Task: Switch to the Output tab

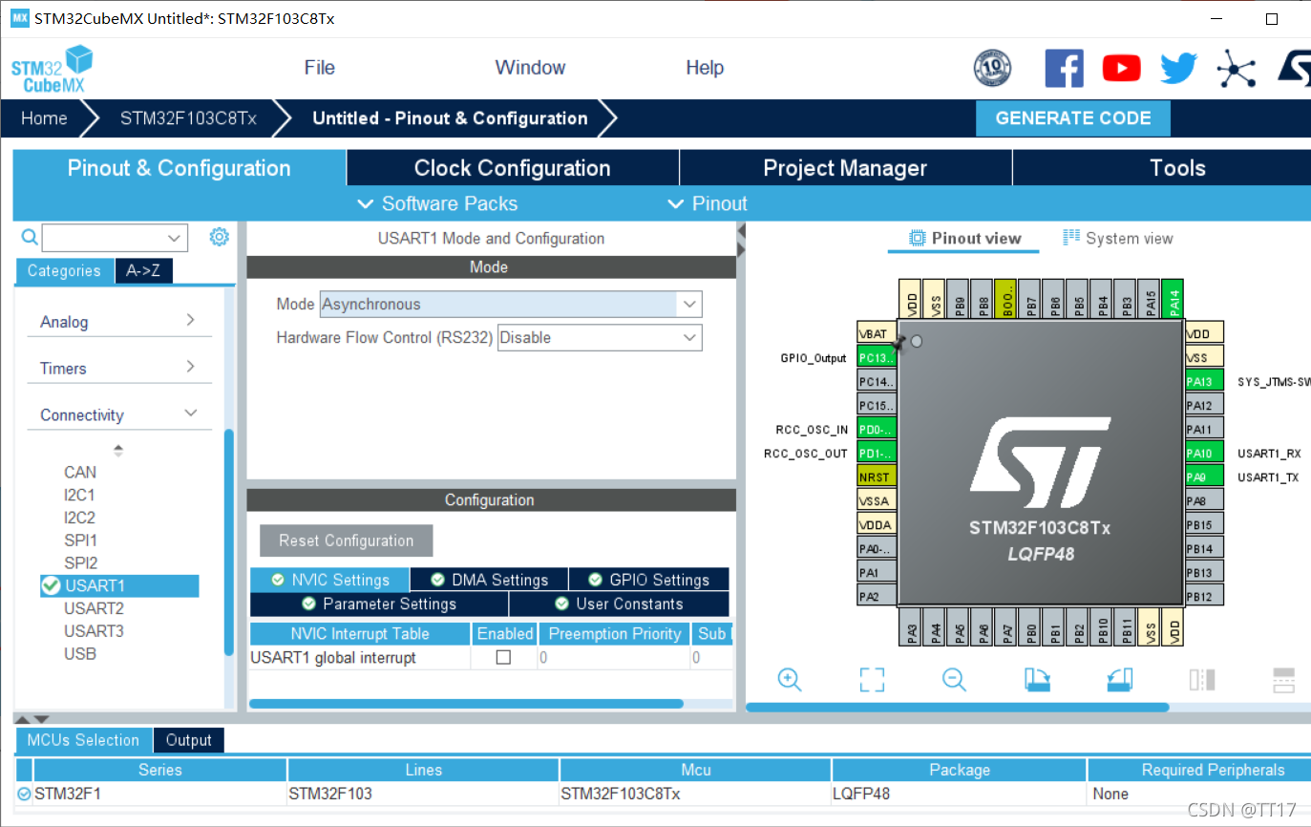Action: pos(188,740)
